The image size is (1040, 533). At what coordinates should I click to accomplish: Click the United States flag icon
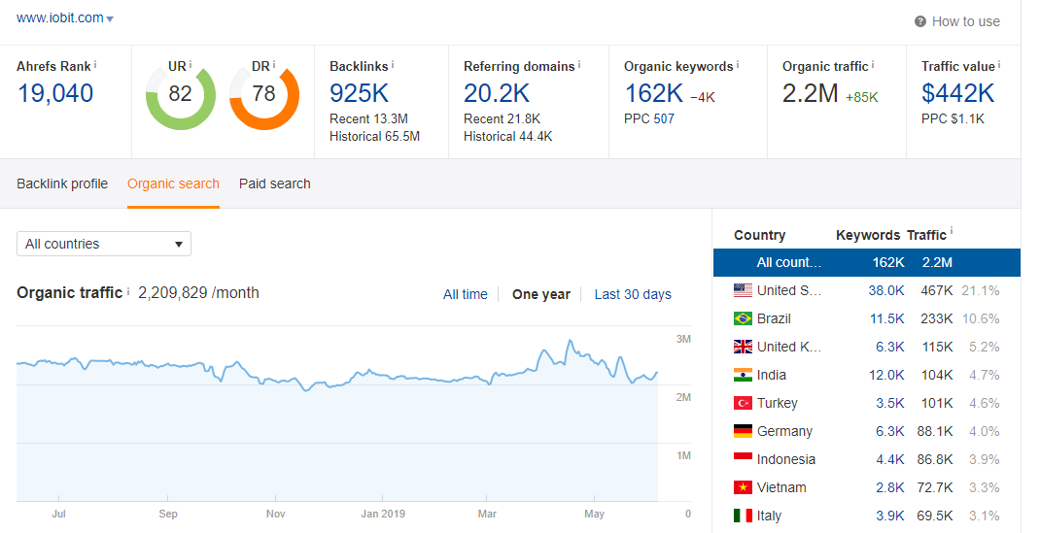pos(743,290)
